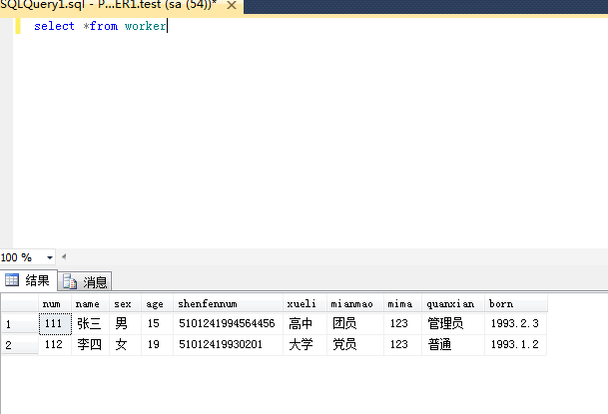Image resolution: width=608 pixels, height=414 pixels.
Task: Click the 'select' keyword in the query
Action: click(54, 26)
